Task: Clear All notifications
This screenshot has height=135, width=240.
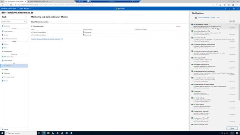Action: pyautogui.click(x=232, y=21)
